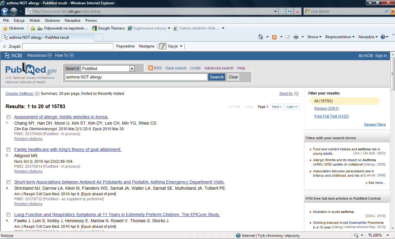Check the box for Family healthcare with King's theory

(x=8, y=150)
